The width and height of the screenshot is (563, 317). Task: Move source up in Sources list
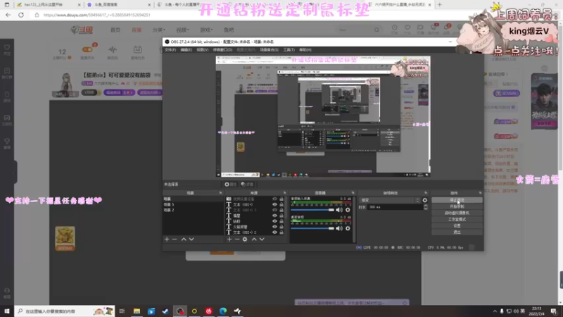pyautogui.click(x=254, y=240)
